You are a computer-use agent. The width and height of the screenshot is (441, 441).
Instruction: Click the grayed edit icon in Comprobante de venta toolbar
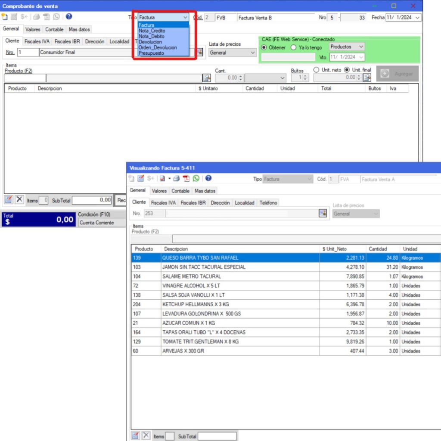point(14,17)
